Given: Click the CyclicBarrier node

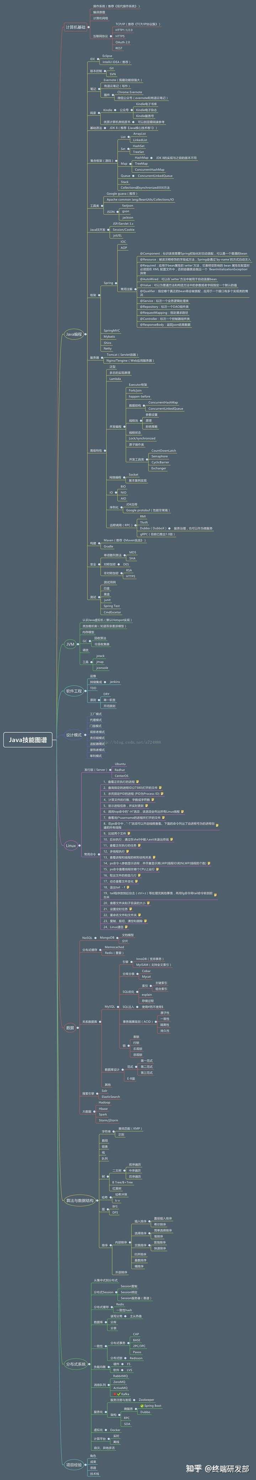Looking at the screenshot, I should pos(160,462).
